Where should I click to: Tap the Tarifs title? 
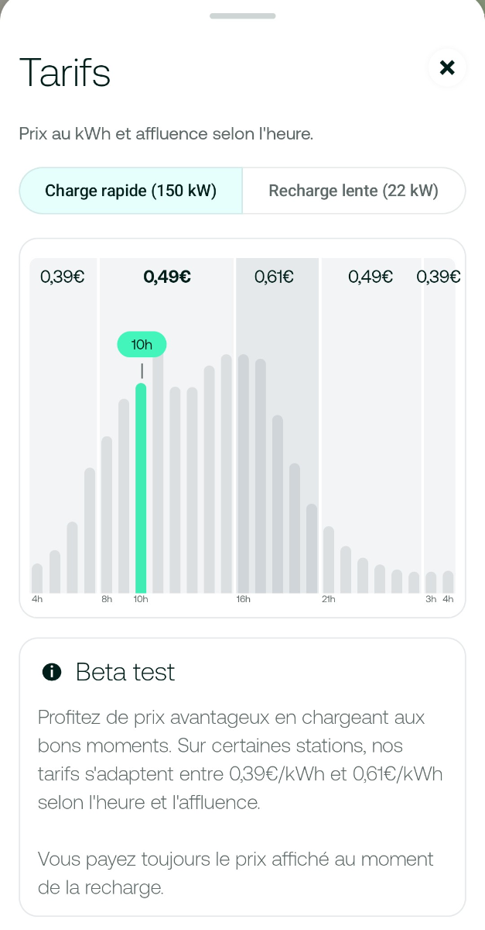pyautogui.click(x=65, y=73)
